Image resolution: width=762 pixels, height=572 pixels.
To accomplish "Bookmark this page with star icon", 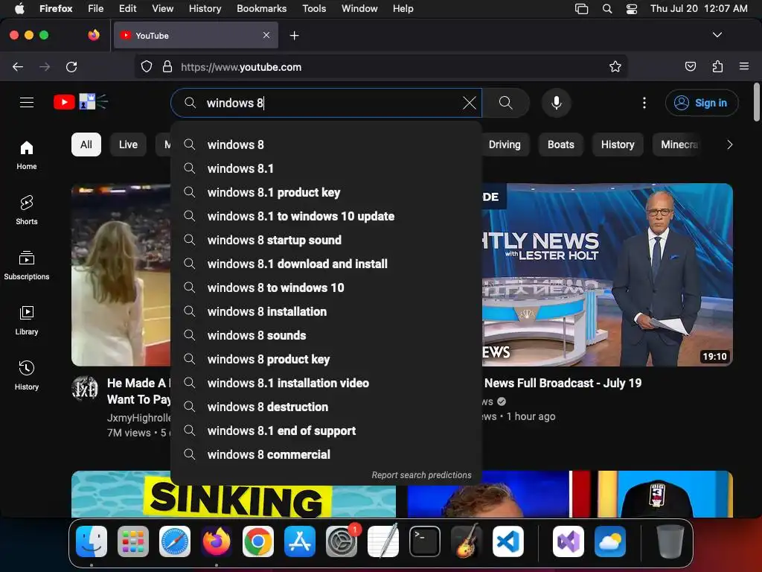I will click(x=615, y=66).
